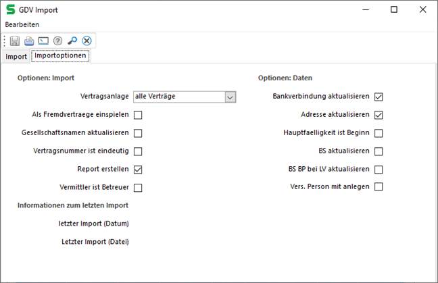The width and height of the screenshot is (438, 283).
Task: Maximize the GDV Import window
Action: 394,9
